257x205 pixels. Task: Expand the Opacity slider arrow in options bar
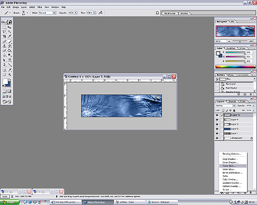pos(76,13)
